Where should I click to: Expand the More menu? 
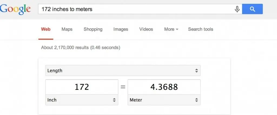point(171,29)
